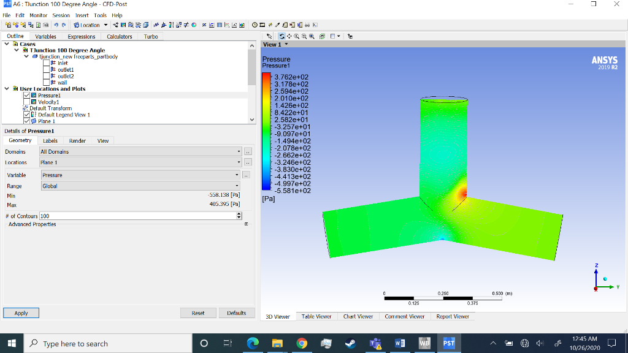Insert a Particle Track from toolbar
Image resolution: width=628 pixels, height=353 pixels.
[138, 25]
